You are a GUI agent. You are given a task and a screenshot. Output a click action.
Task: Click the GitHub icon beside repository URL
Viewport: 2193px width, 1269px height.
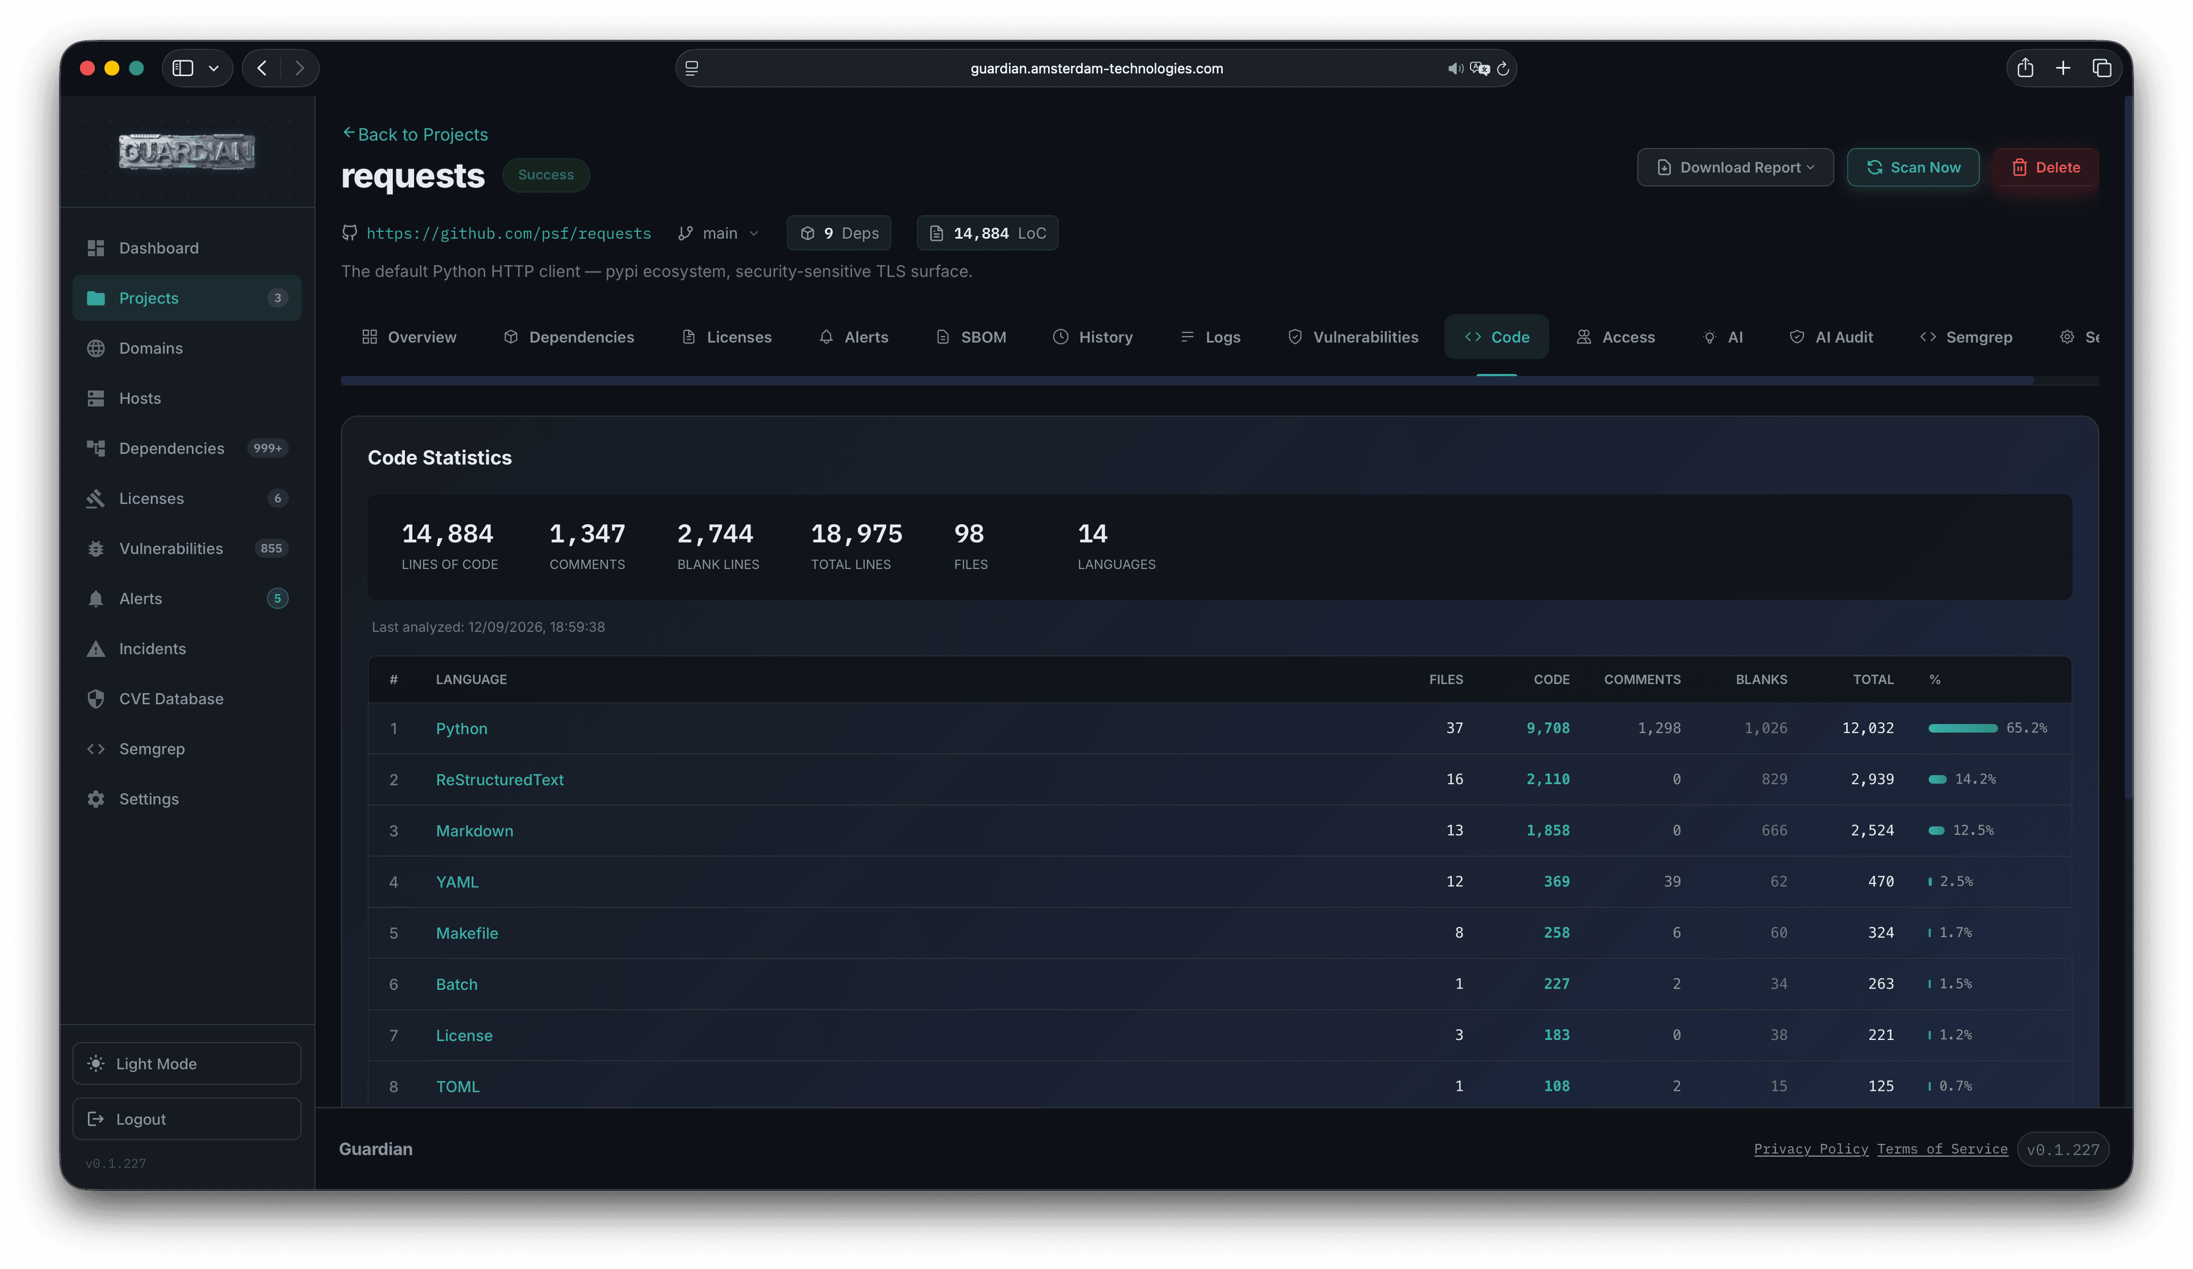pos(349,232)
